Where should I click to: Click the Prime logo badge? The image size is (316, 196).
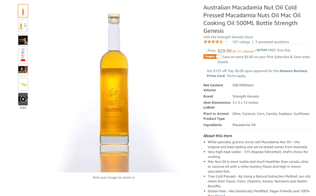point(261,50)
